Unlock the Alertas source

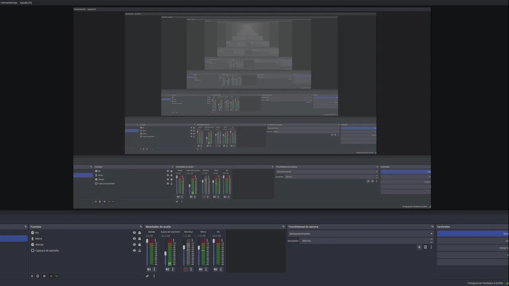click(x=140, y=245)
